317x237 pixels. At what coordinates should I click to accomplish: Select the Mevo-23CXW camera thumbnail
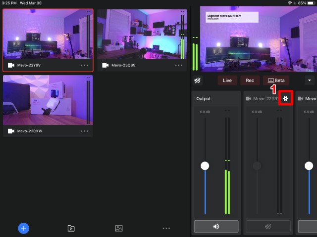point(48,100)
